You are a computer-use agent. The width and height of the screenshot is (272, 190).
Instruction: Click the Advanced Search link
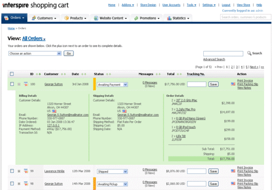(214, 60)
